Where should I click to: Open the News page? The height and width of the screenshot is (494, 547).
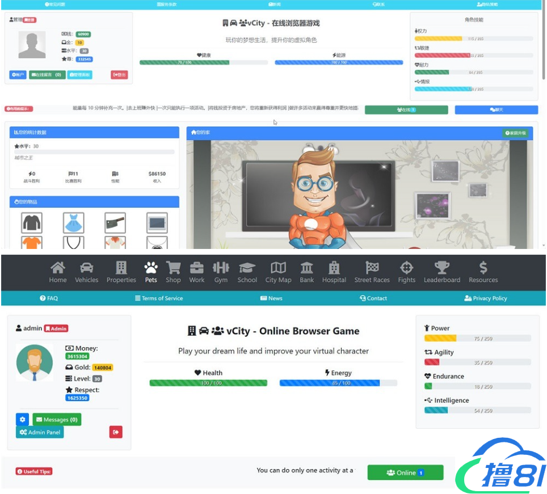coord(271,298)
